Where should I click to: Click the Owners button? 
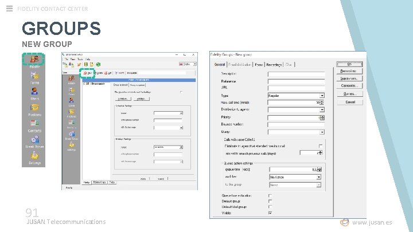349,94
